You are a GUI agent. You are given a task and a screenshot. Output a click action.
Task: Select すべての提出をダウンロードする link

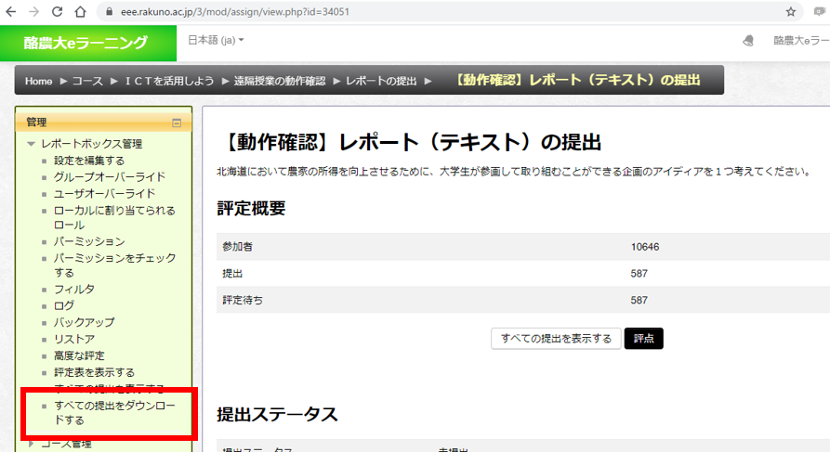(x=108, y=413)
